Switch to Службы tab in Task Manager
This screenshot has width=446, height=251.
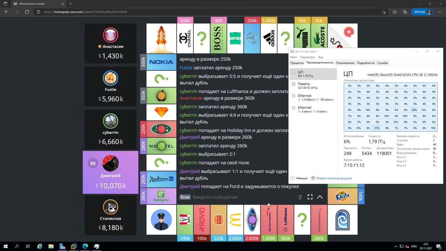tap(382, 63)
